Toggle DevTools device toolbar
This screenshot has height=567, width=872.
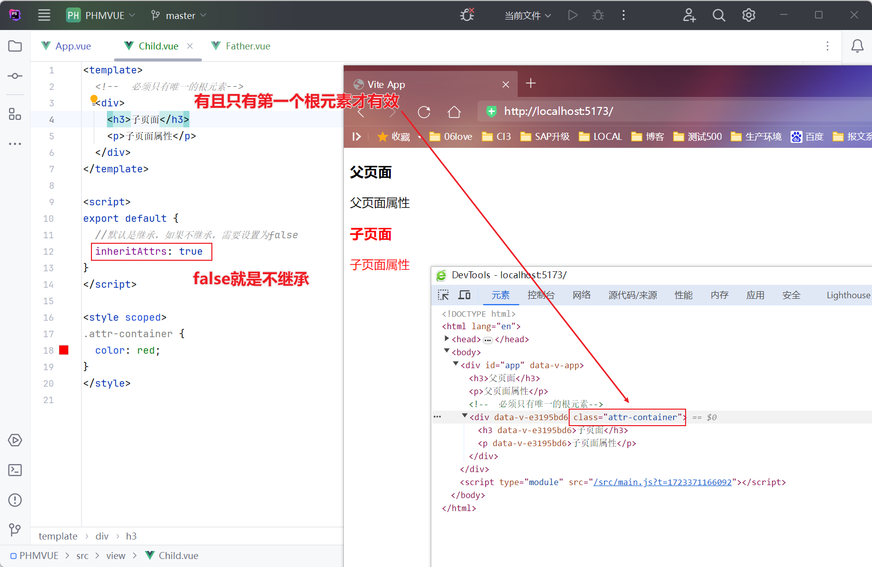(465, 295)
